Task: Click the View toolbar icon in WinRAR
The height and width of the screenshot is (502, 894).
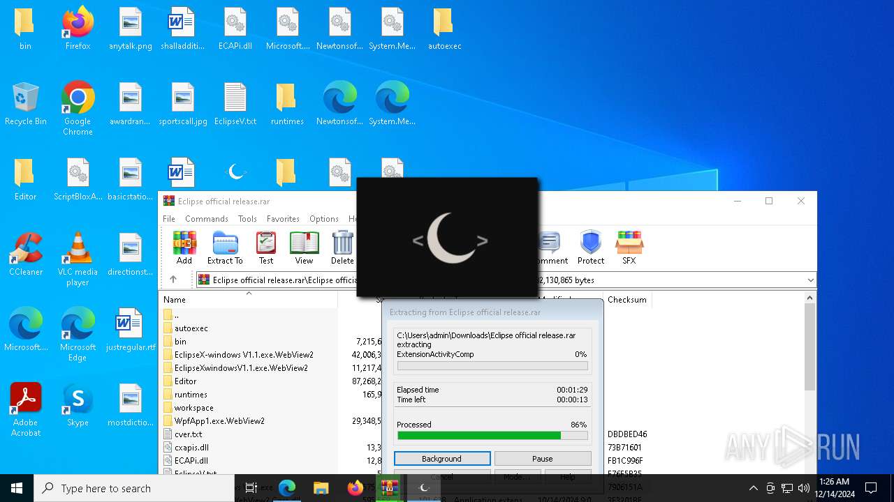Action: tap(304, 248)
